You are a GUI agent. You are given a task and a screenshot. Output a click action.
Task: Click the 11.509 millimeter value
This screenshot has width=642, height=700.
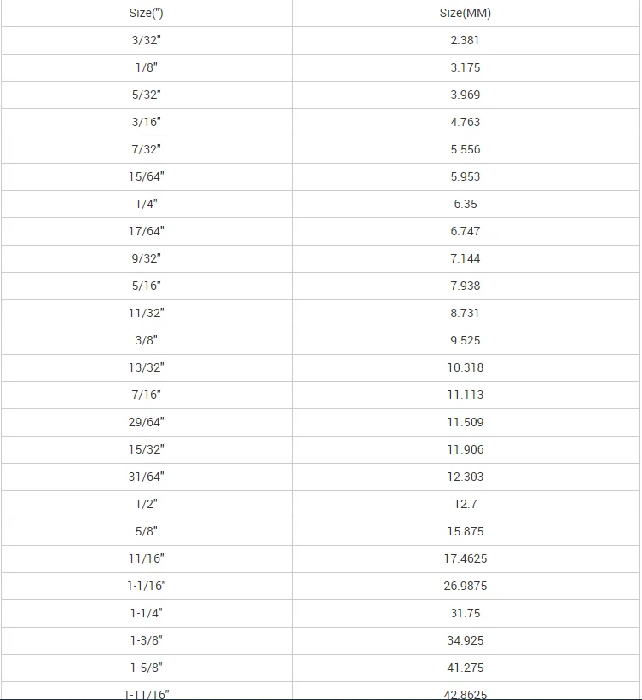click(466, 422)
